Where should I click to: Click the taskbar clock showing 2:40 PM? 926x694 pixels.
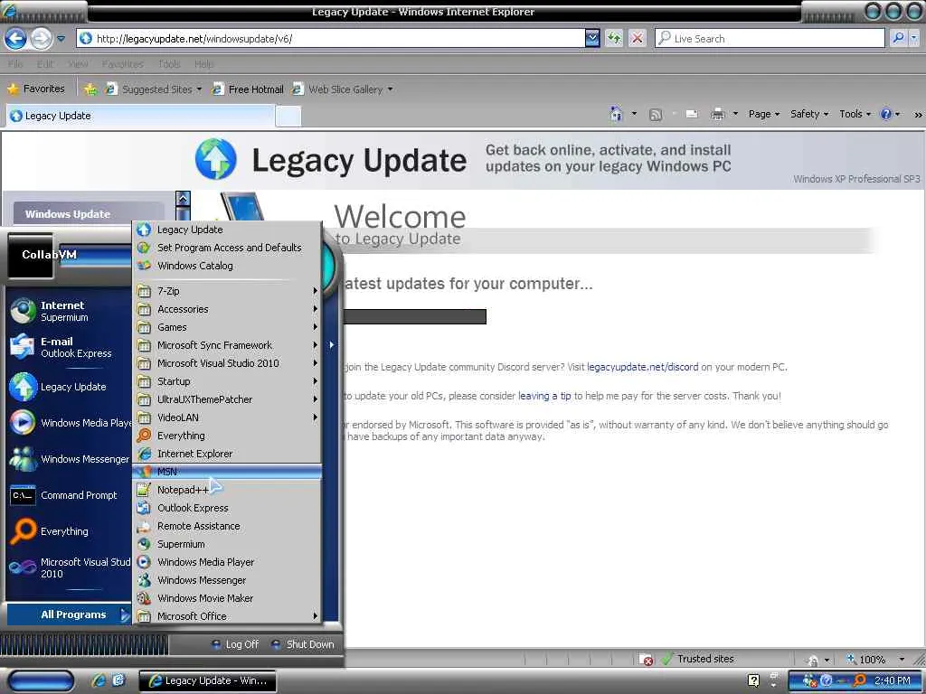[892, 680]
